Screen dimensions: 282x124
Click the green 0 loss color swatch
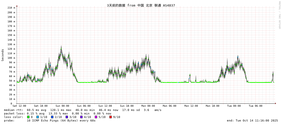[28, 117]
